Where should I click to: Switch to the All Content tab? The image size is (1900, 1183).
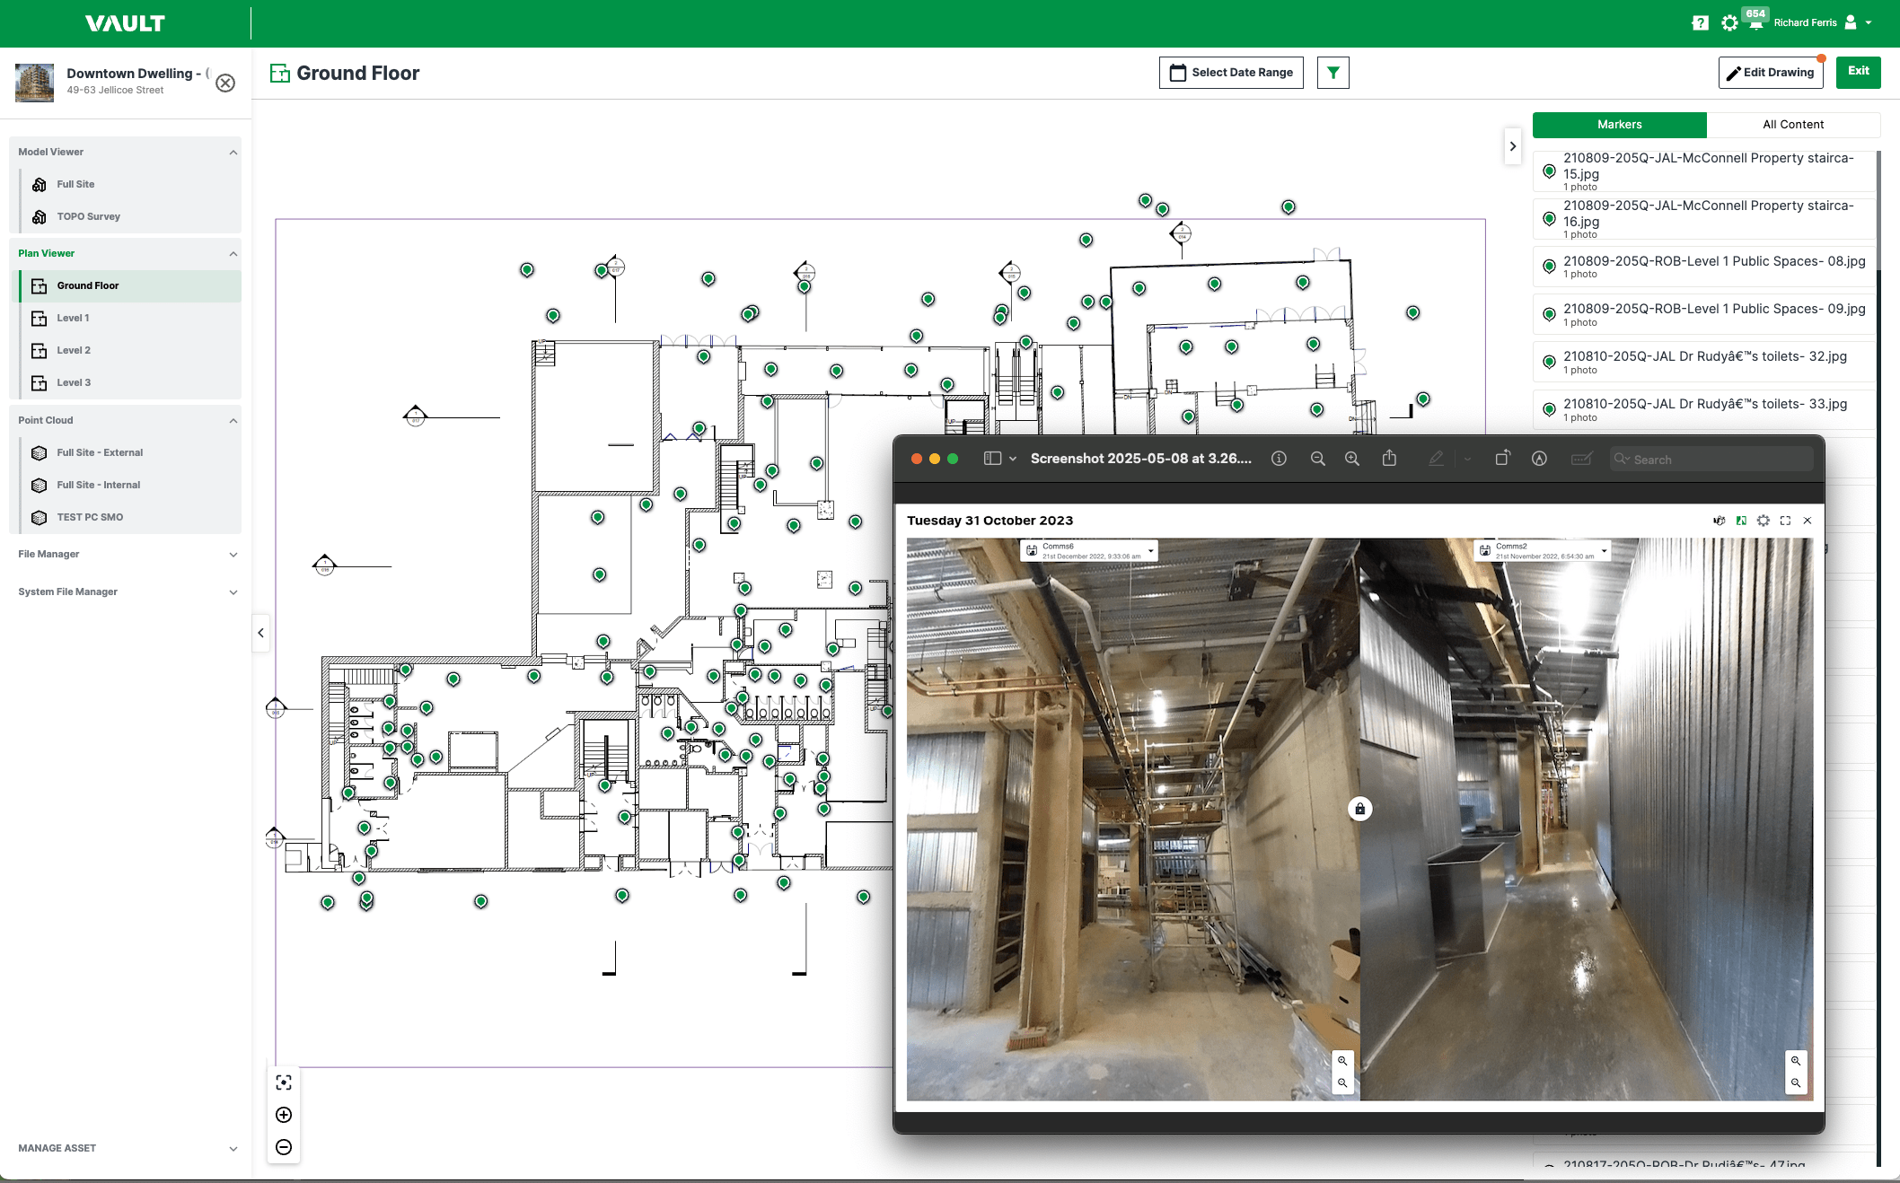[x=1793, y=125]
